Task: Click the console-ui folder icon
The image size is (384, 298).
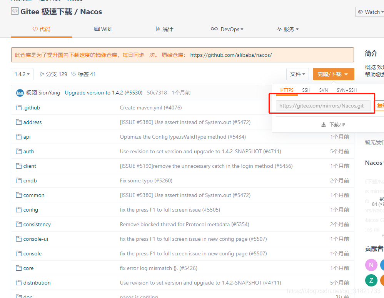Action: pos(19,239)
